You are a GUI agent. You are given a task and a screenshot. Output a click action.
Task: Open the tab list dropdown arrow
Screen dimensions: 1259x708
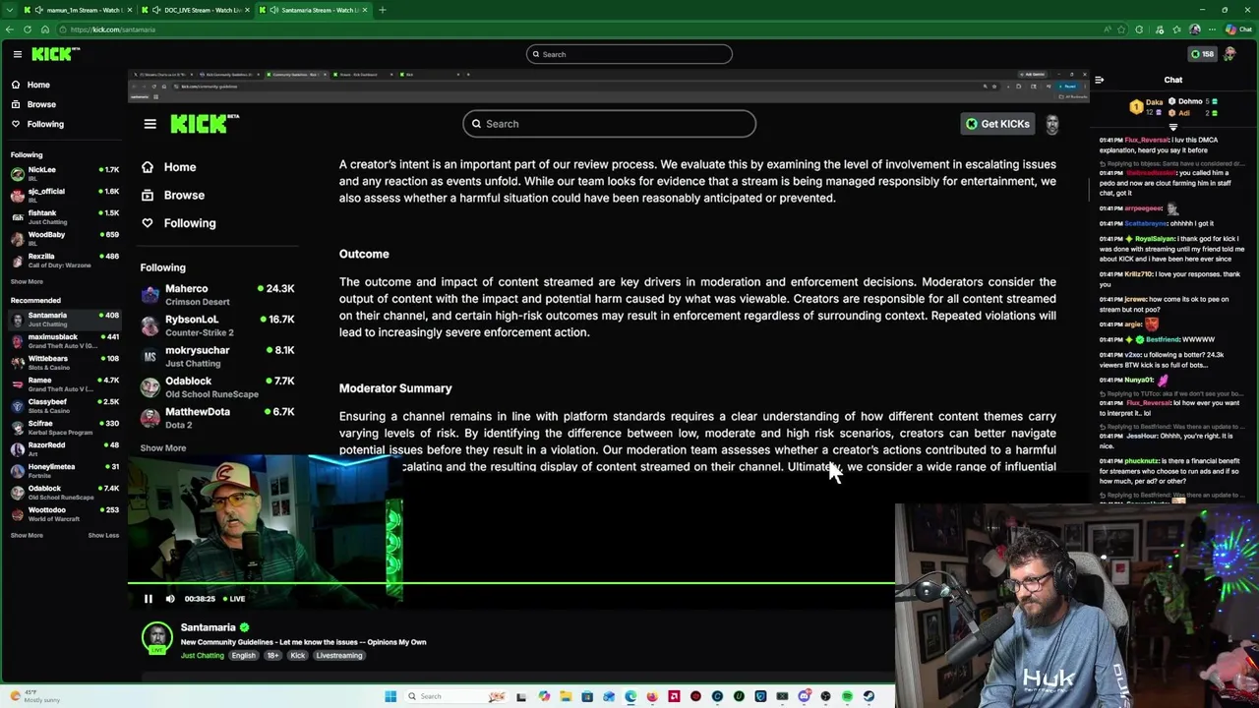pyautogui.click(x=12, y=10)
